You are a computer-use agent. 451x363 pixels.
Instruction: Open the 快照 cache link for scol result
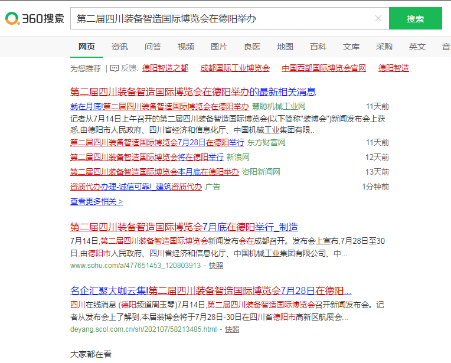click(232, 329)
